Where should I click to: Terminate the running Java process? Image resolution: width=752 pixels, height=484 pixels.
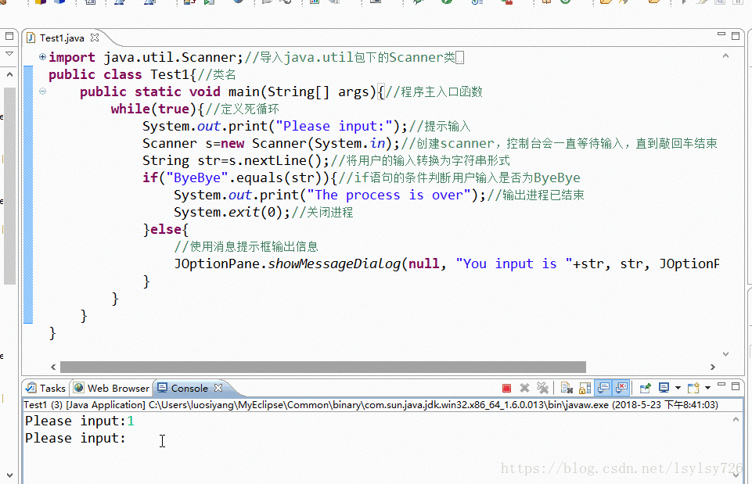pos(506,387)
